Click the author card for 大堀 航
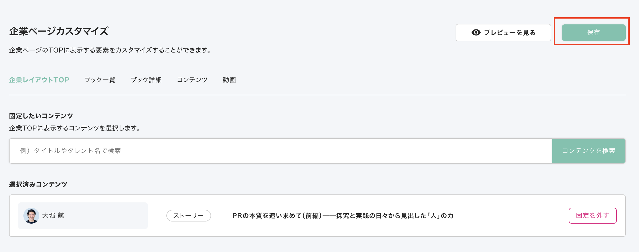The height and width of the screenshot is (252, 639). (x=83, y=215)
